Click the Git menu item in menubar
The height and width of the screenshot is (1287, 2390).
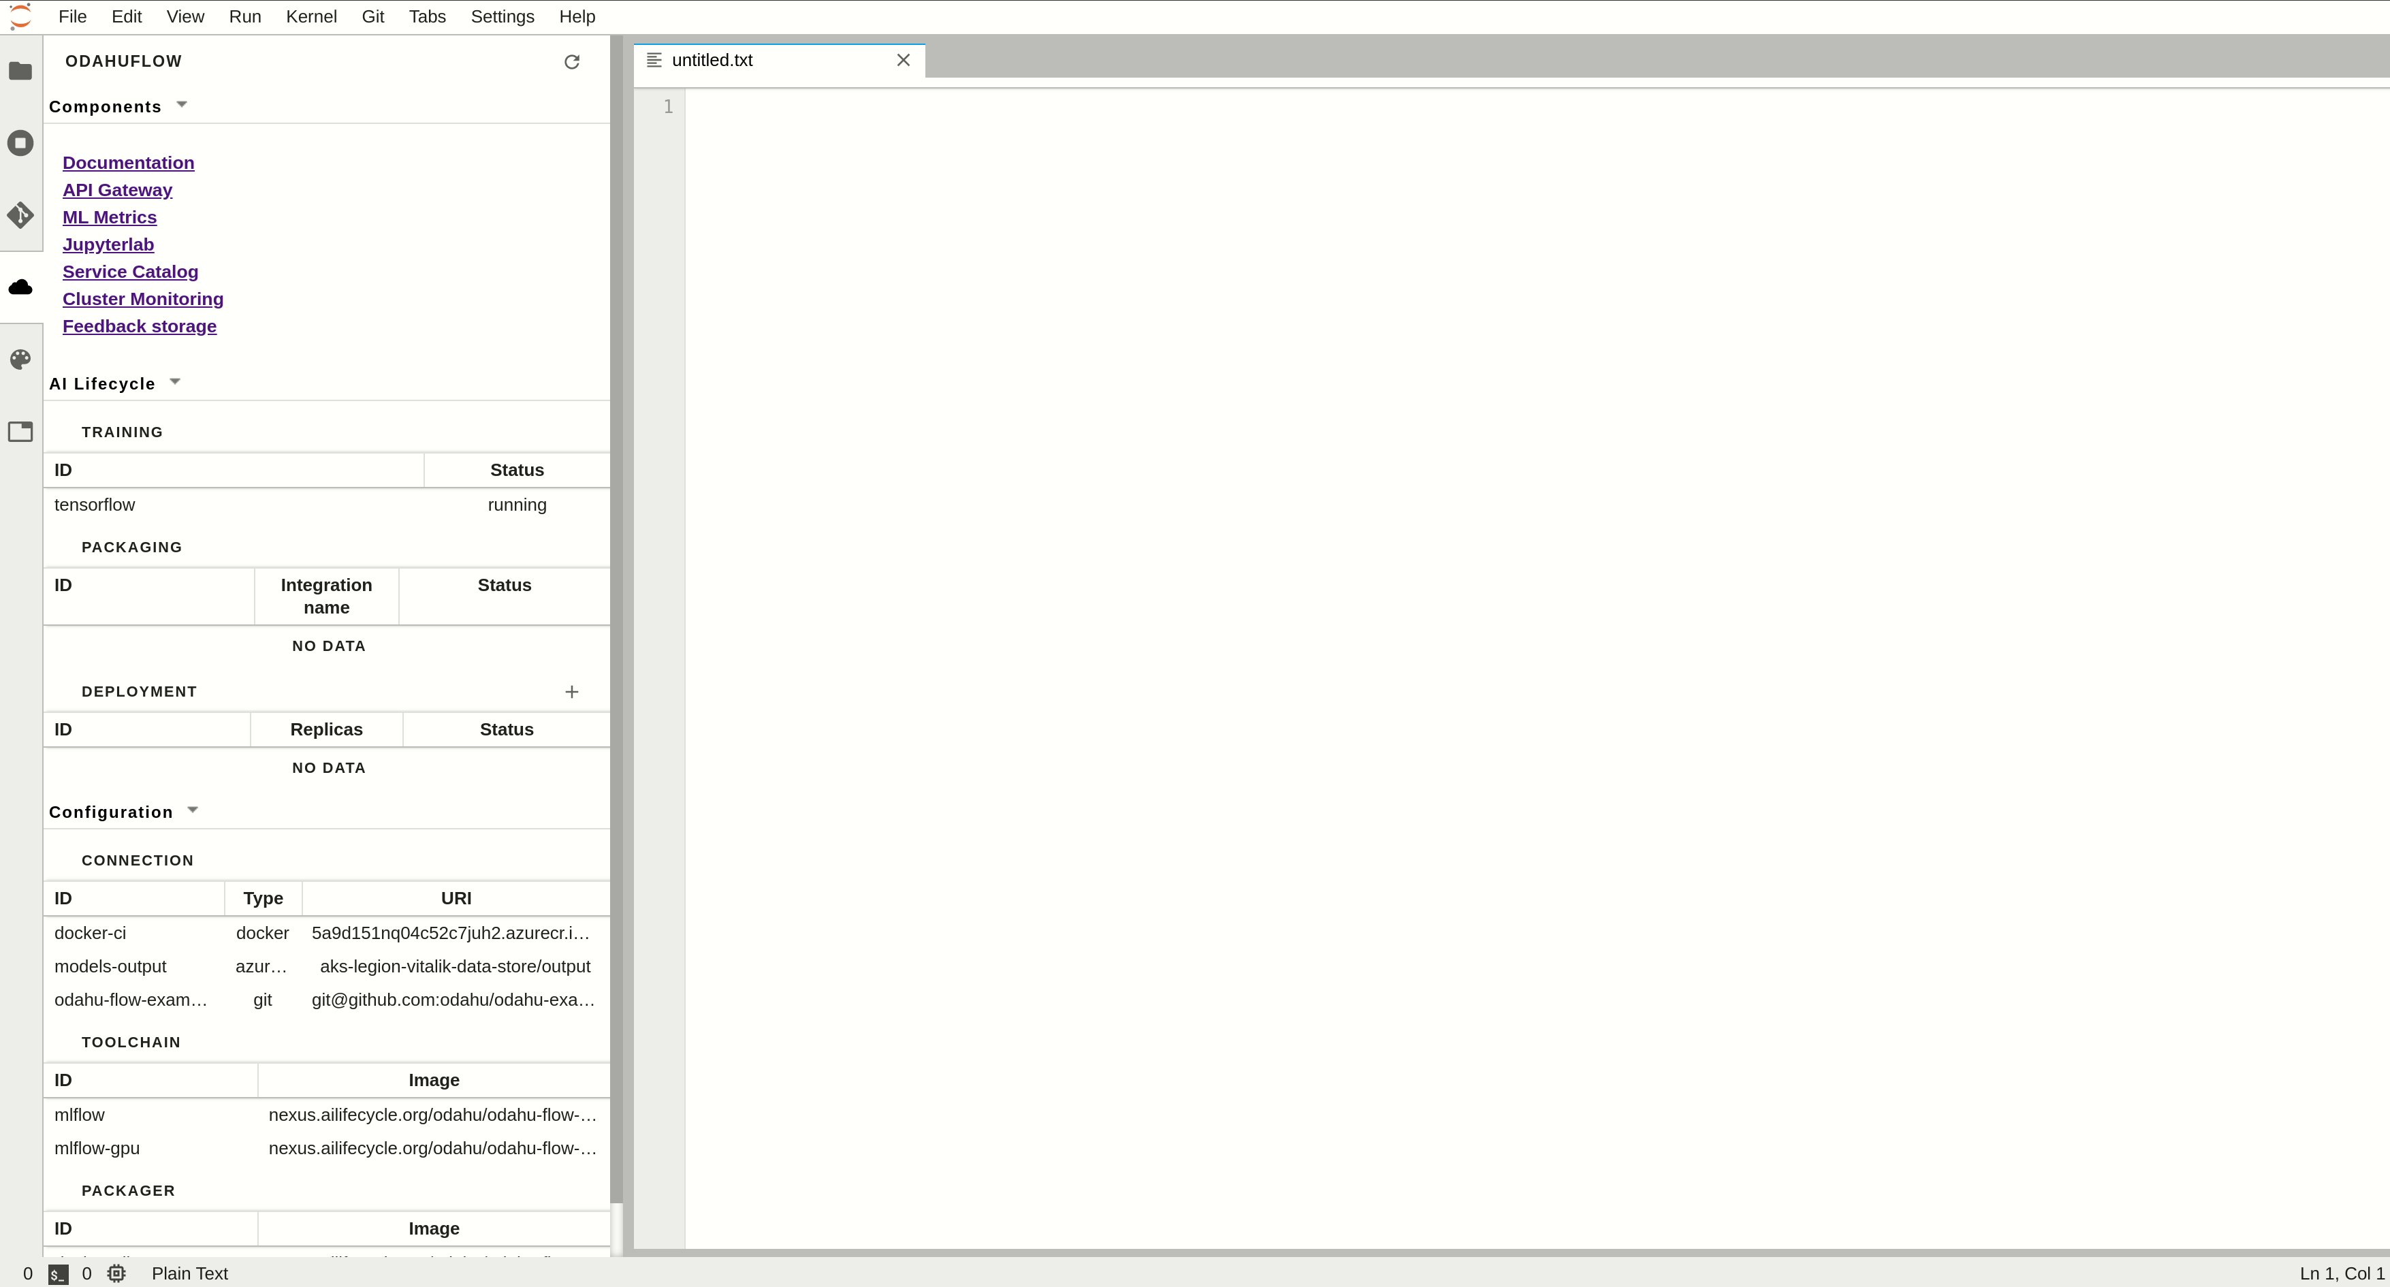(x=371, y=16)
